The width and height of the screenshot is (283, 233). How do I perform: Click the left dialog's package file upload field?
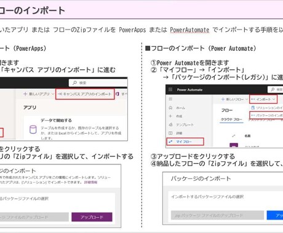tap(34, 217)
